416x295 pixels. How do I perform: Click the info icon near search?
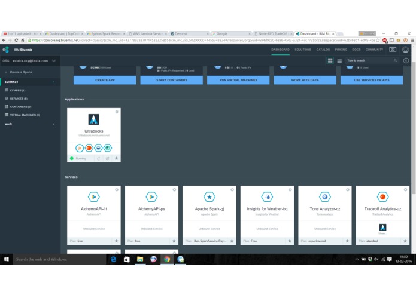point(406,60)
